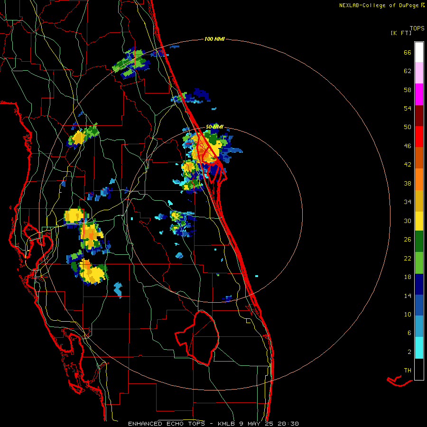Click the TOPS legend heading
Screen dimensions: 427x427
pos(417,28)
